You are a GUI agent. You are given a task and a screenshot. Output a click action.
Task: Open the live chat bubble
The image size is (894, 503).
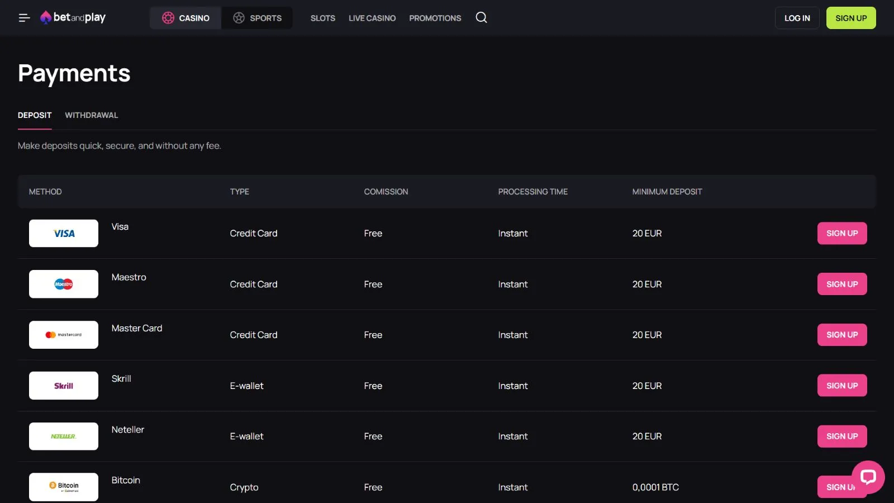pyautogui.click(x=868, y=477)
